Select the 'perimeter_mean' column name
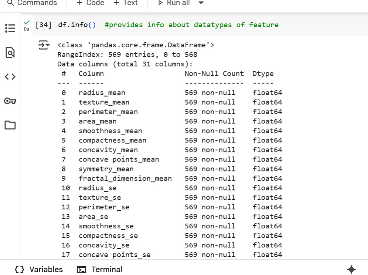Screen dimensions: 368x275 tap(108, 112)
